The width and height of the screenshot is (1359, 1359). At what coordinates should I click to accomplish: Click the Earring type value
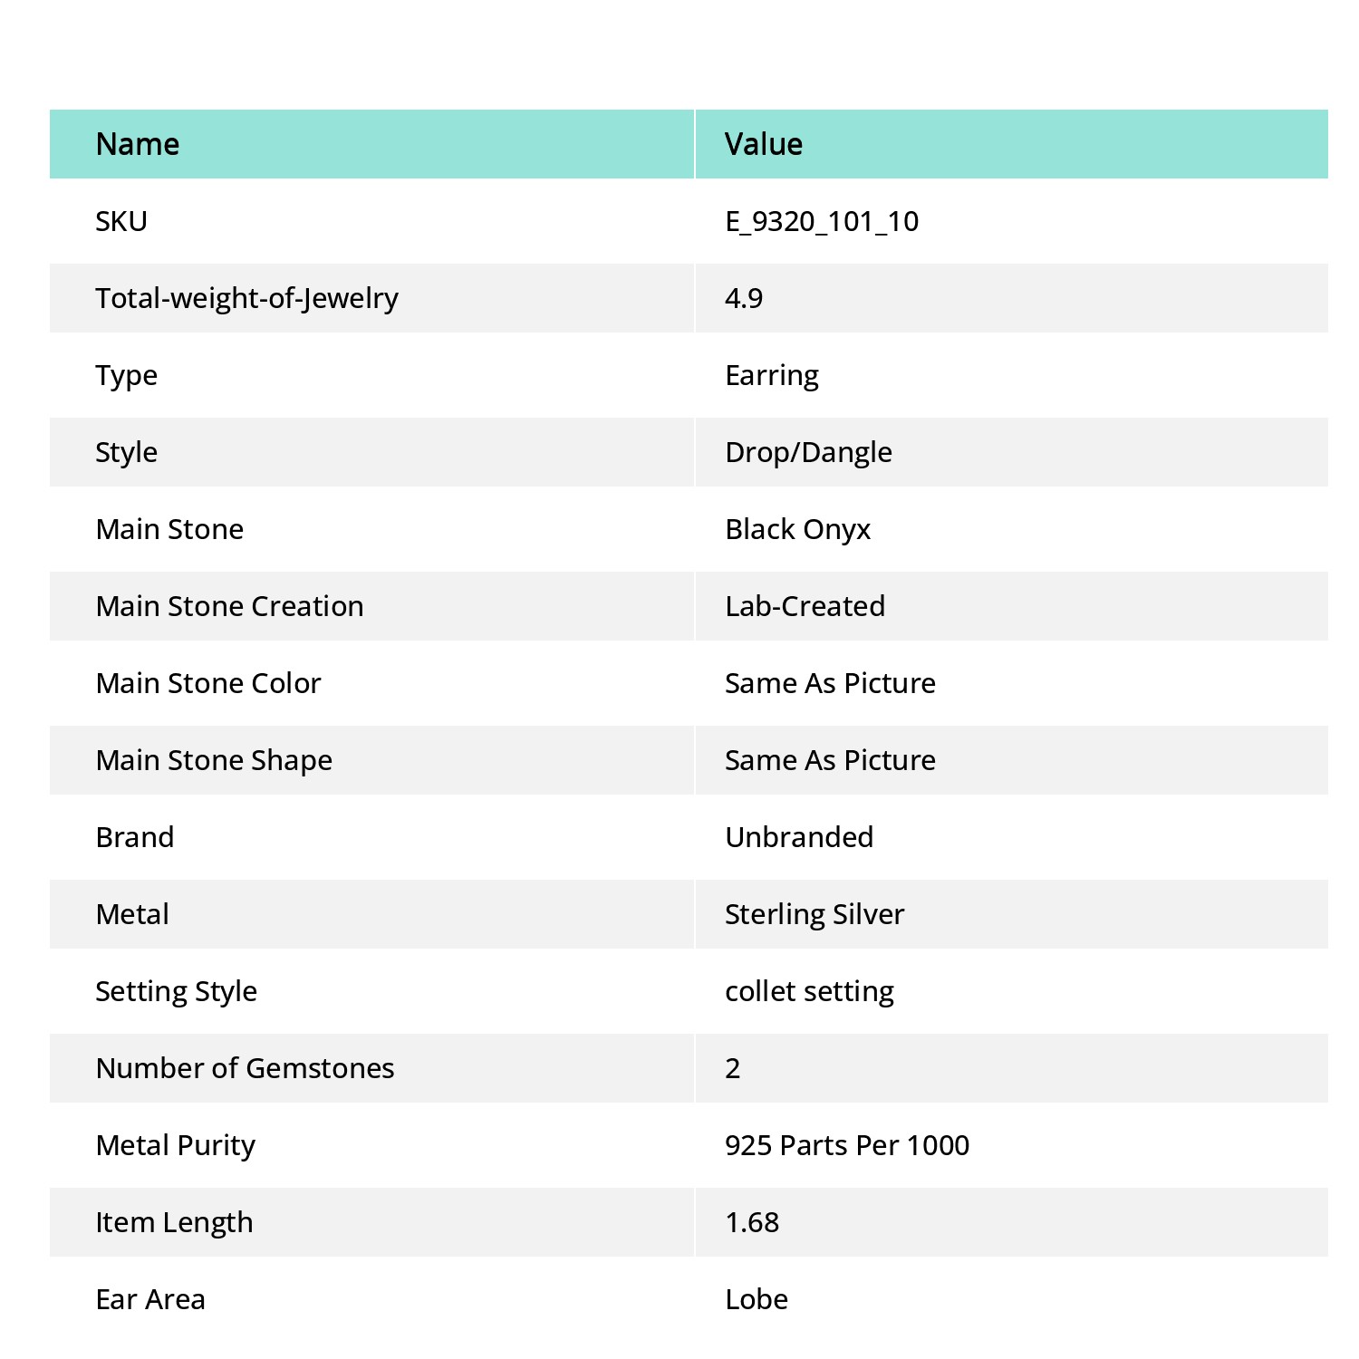[772, 375]
